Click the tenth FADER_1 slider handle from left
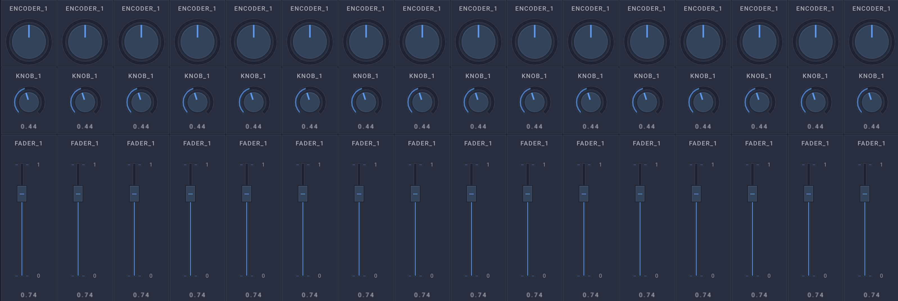This screenshot has width=898, height=301. 528,194
